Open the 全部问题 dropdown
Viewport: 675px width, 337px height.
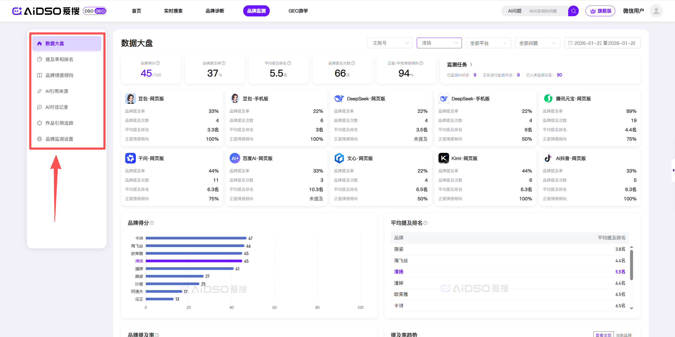pos(537,43)
